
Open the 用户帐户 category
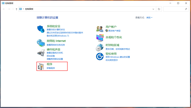pos(111,27)
